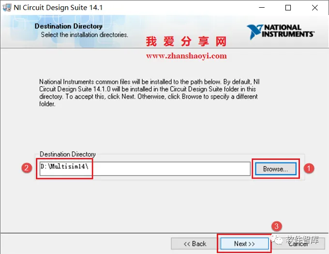Click the 'Destination Directory' heading text
Screen dimensions: 329x254
point(68,26)
